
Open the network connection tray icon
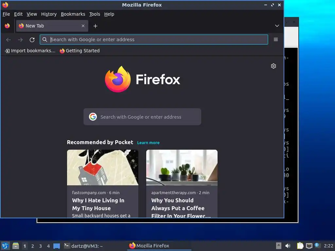(x=309, y=246)
